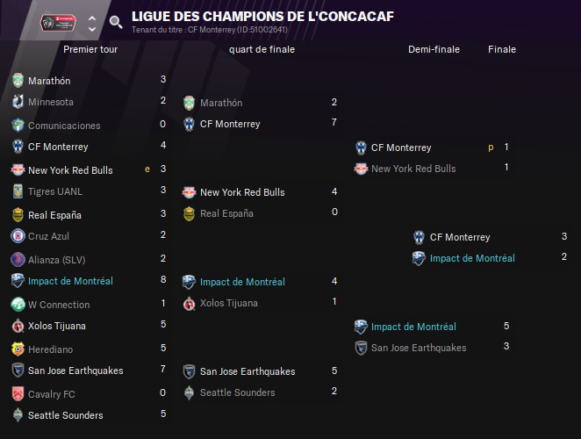Click title holder CF Monterrey text

pos(210,30)
